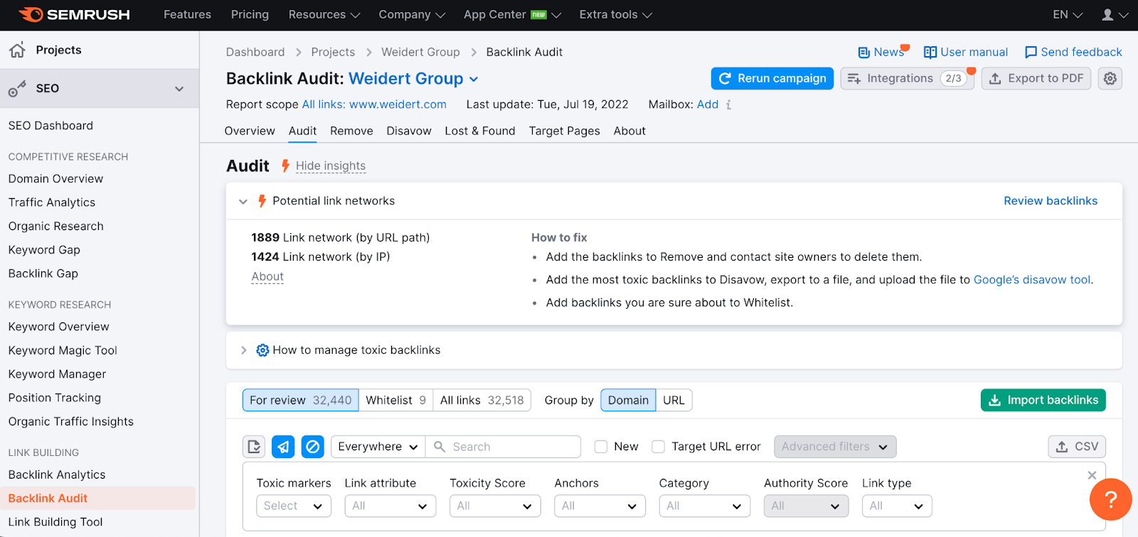Open the Toxicity Score dropdown
The image size is (1138, 537).
tap(495, 506)
